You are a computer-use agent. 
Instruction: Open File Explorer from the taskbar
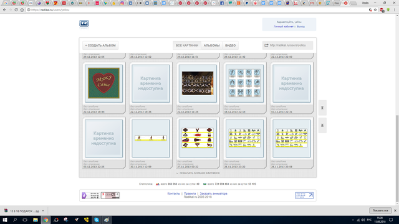pyautogui.click(x=36, y=220)
